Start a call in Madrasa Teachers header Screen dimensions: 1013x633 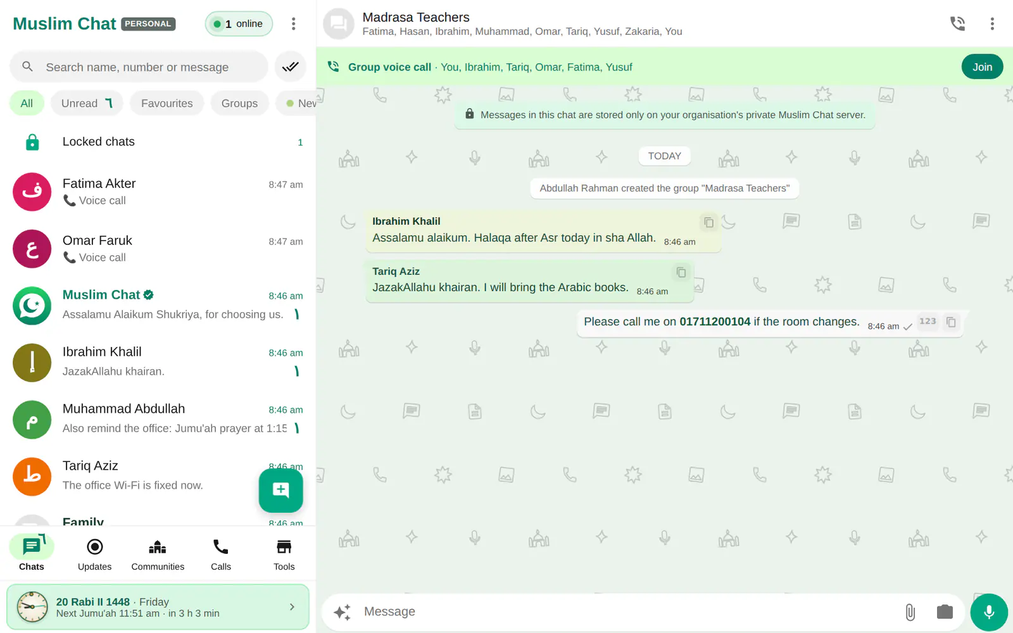pyautogui.click(x=957, y=24)
